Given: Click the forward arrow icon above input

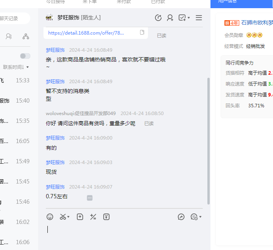Looking at the screenshot, I should [181, 217].
